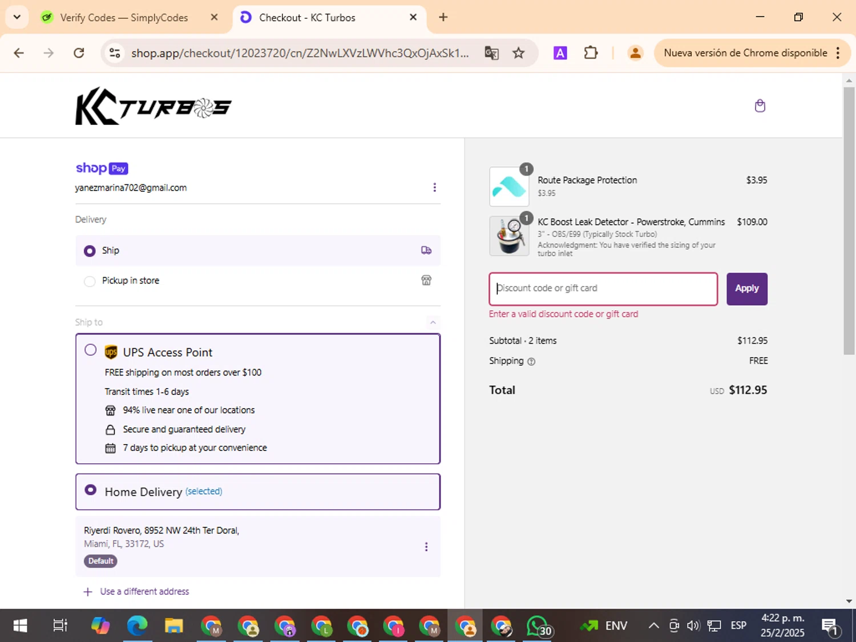Click the store icon in Pickup row

pyautogui.click(x=426, y=280)
